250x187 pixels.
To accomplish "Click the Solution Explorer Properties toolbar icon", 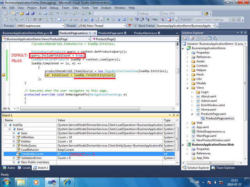I will point(185,38).
